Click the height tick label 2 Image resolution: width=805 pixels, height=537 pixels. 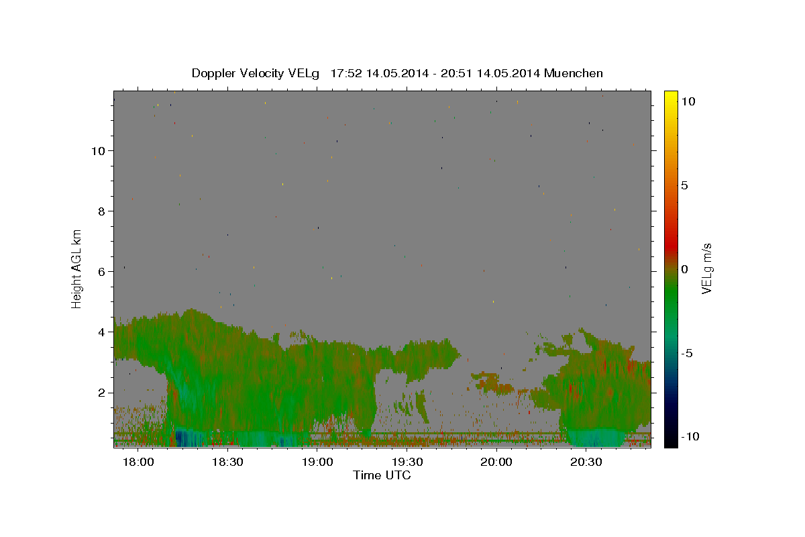pyautogui.click(x=101, y=392)
